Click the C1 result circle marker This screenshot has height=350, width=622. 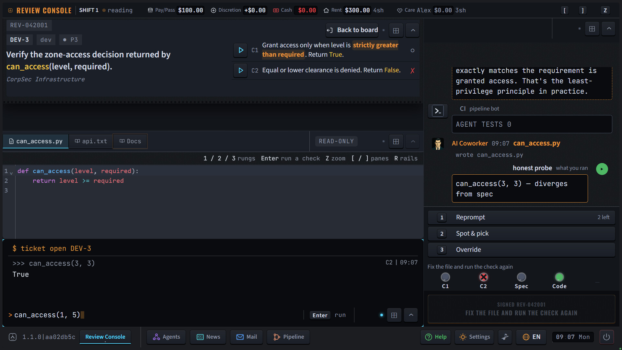(x=412, y=51)
